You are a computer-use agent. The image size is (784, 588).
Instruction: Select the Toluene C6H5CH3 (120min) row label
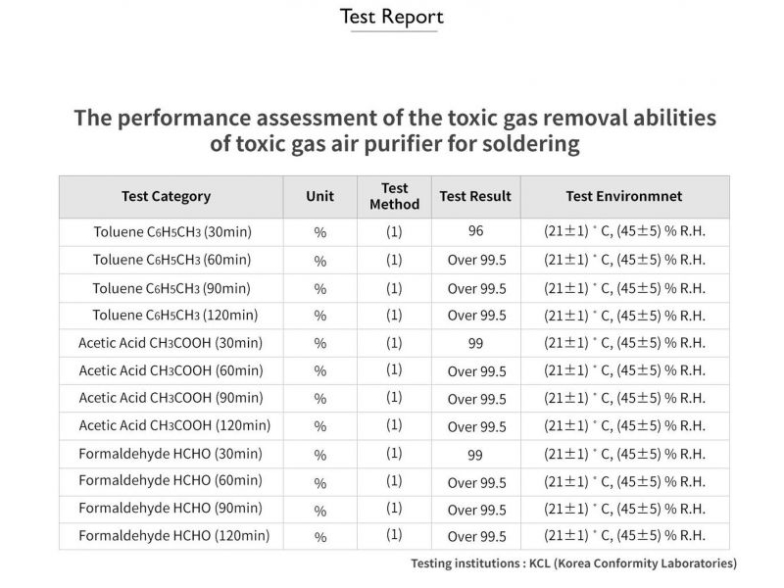(175, 315)
